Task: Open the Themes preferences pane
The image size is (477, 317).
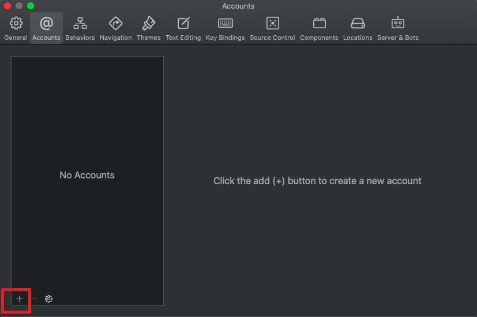Action: (148, 29)
